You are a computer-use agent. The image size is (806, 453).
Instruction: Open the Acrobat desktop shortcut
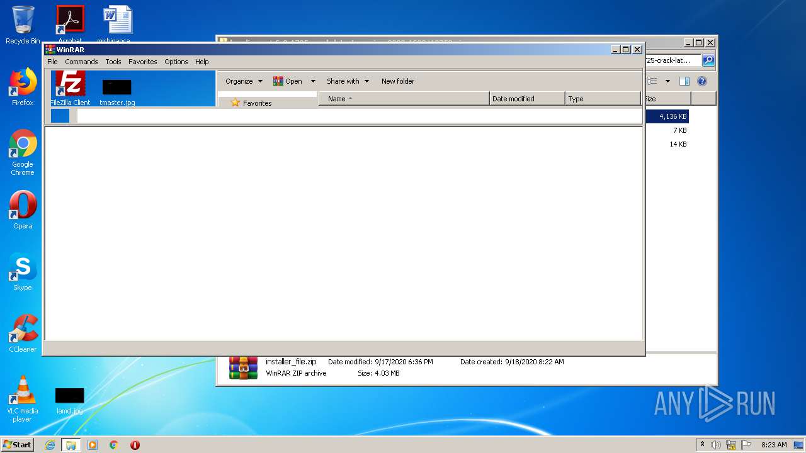[70, 24]
